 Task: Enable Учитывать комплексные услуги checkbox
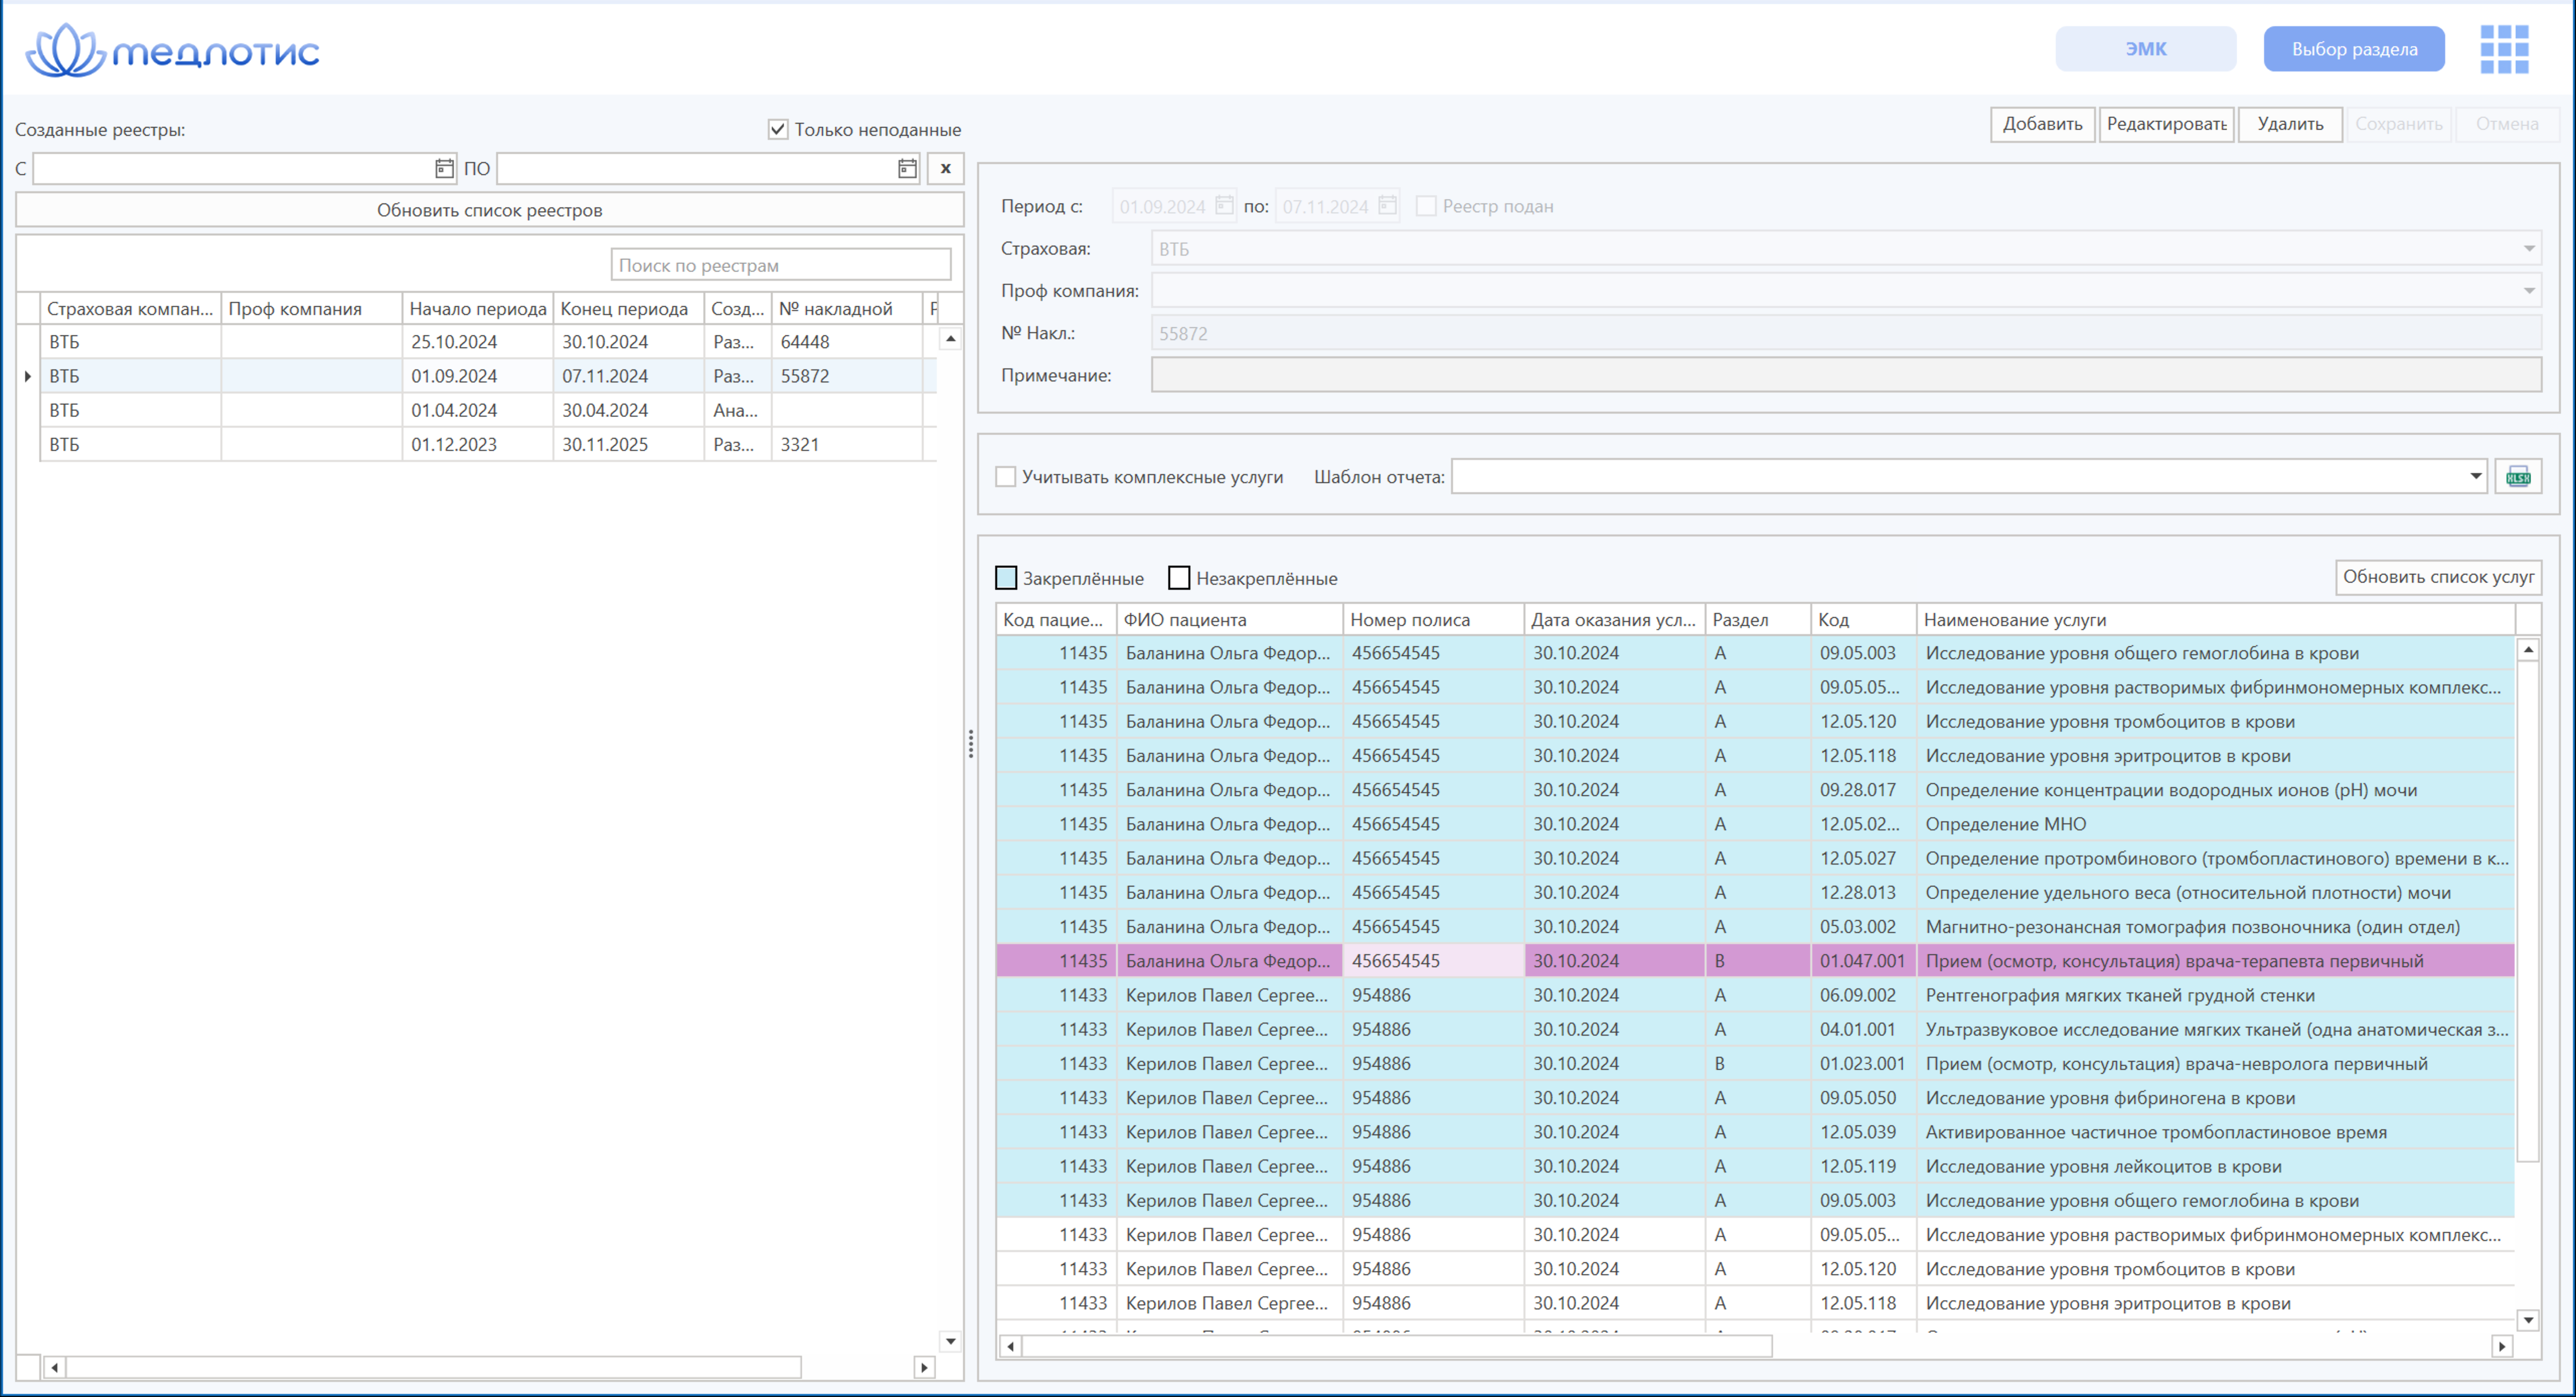pyautogui.click(x=1006, y=477)
